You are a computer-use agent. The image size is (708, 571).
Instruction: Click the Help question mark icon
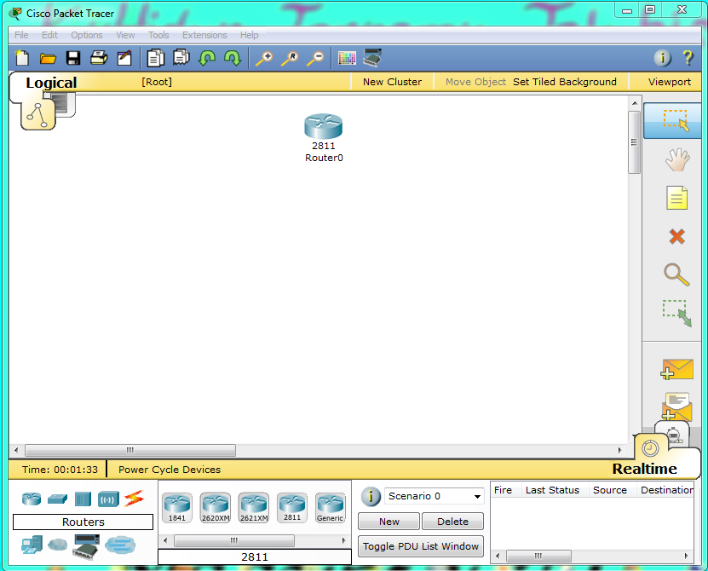688,58
